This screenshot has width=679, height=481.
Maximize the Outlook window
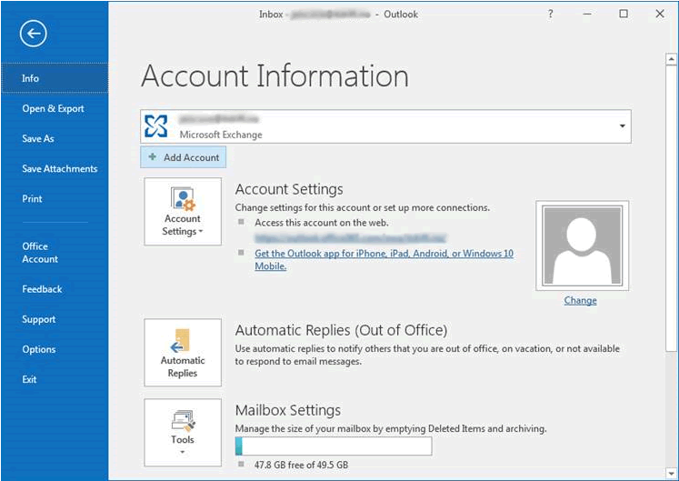tap(624, 14)
